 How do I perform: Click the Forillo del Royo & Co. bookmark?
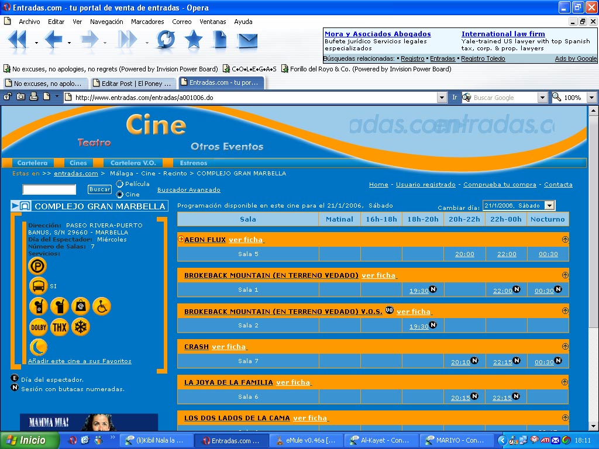click(x=366, y=69)
